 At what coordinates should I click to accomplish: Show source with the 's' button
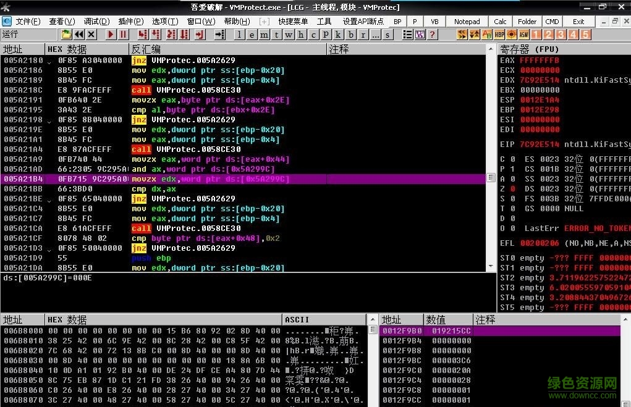point(387,35)
